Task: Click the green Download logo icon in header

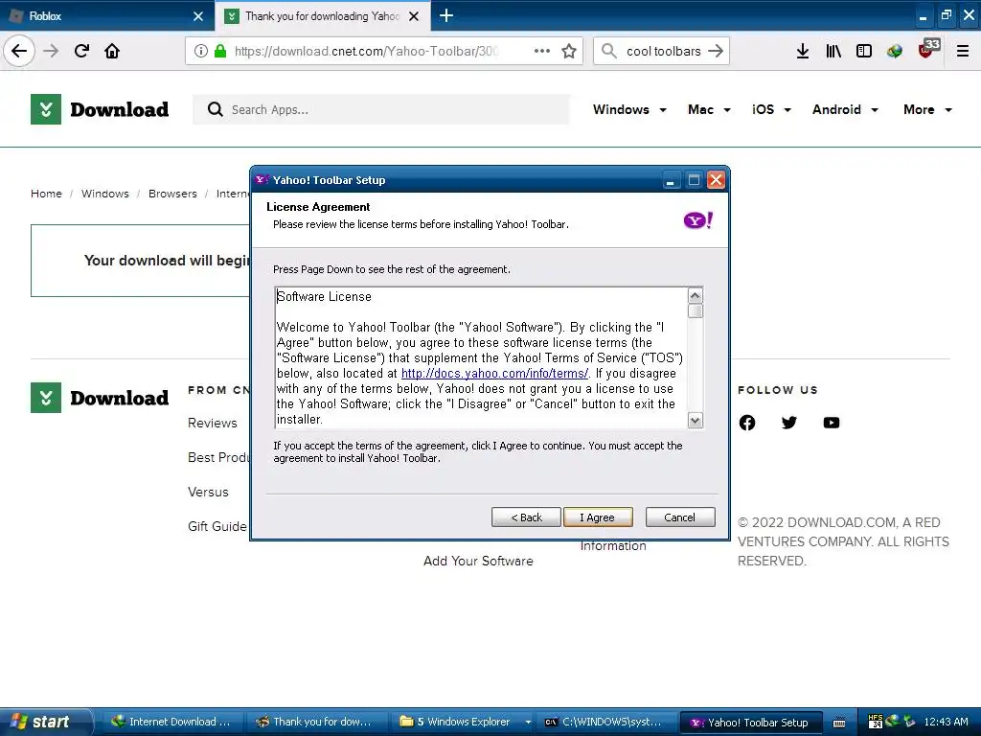Action: [x=46, y=109]
